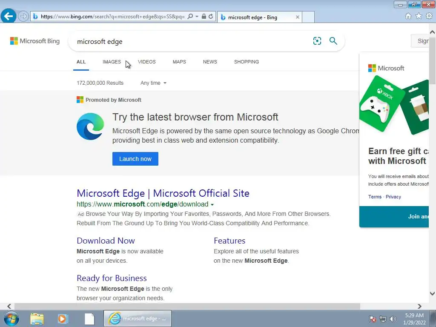The image size is (436, 327).
Task: Open the address bar autocomplete dropdown arrow
Action: pyautogui.click(x=197, y=17)
